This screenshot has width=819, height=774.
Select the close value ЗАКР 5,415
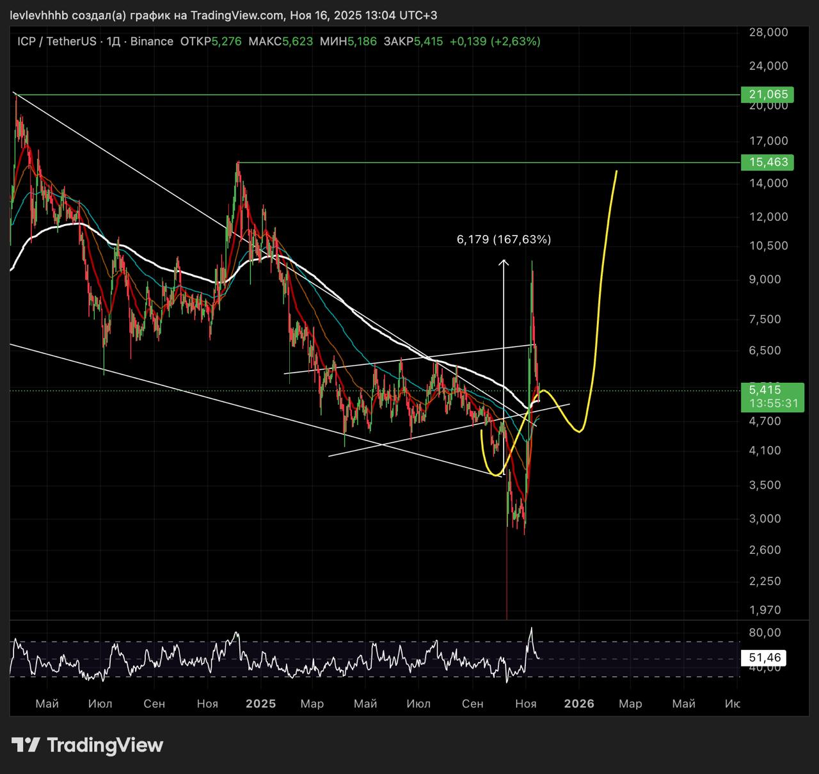pyautogui.click(x=413, y=42)
